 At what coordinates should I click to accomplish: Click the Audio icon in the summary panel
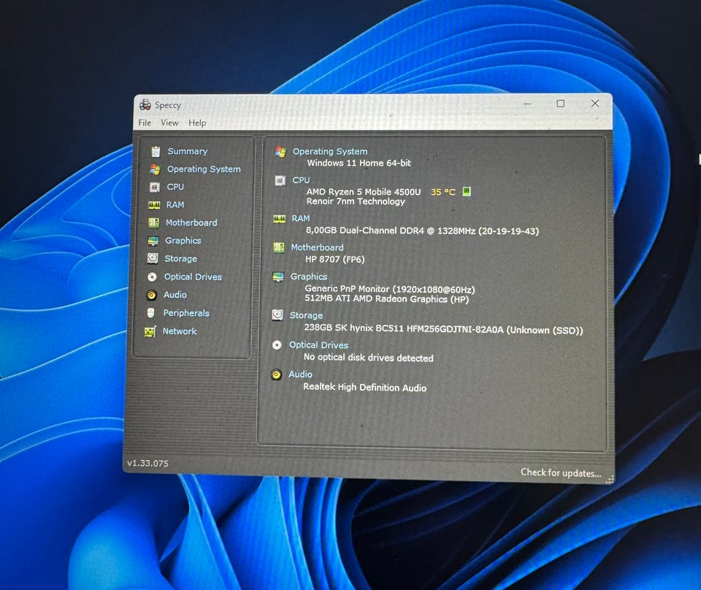276,375
